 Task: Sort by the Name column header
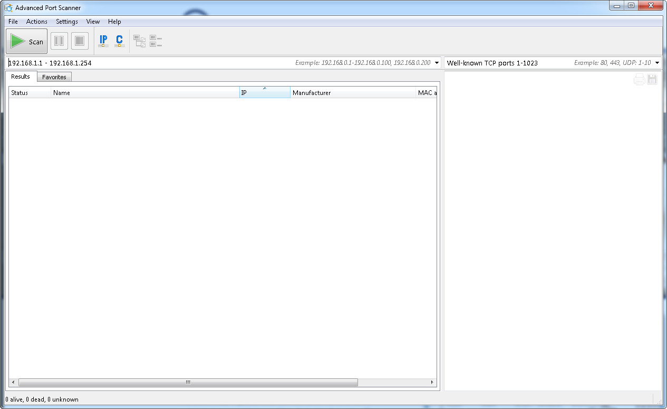(x=145, y=92)
